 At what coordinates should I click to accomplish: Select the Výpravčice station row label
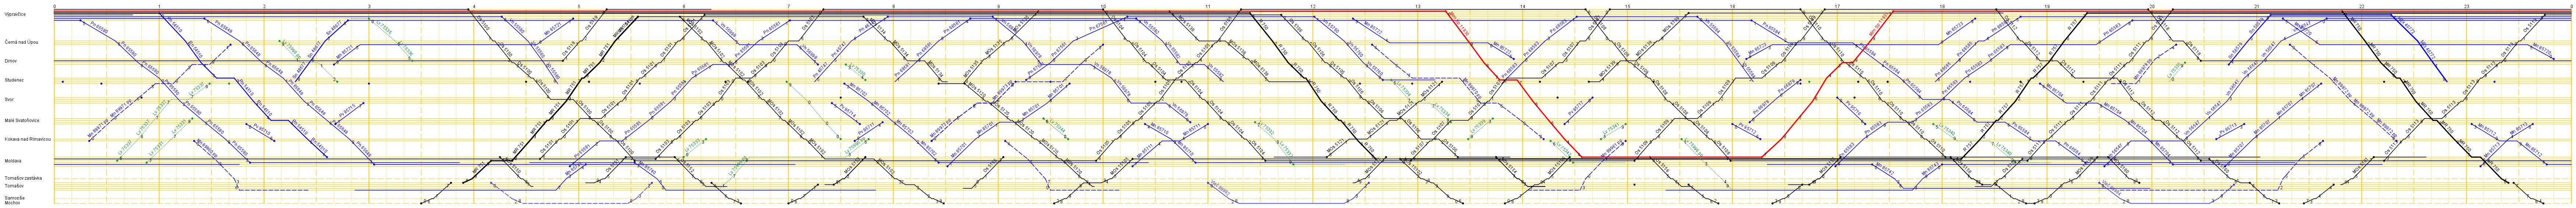[15, 14]
